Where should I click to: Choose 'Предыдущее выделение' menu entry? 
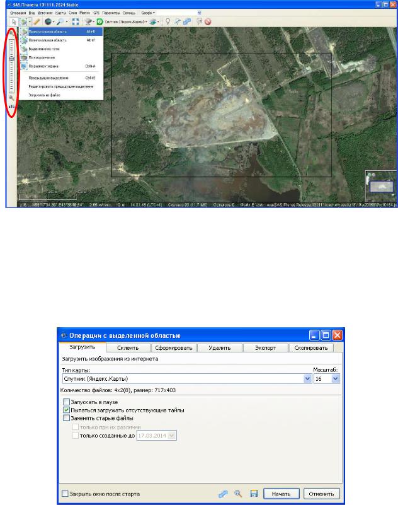tap(61, 78)
